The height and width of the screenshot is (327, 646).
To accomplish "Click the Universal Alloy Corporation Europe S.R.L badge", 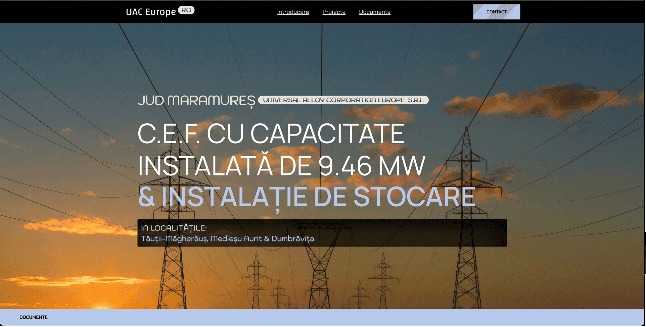I will point(343,100).
